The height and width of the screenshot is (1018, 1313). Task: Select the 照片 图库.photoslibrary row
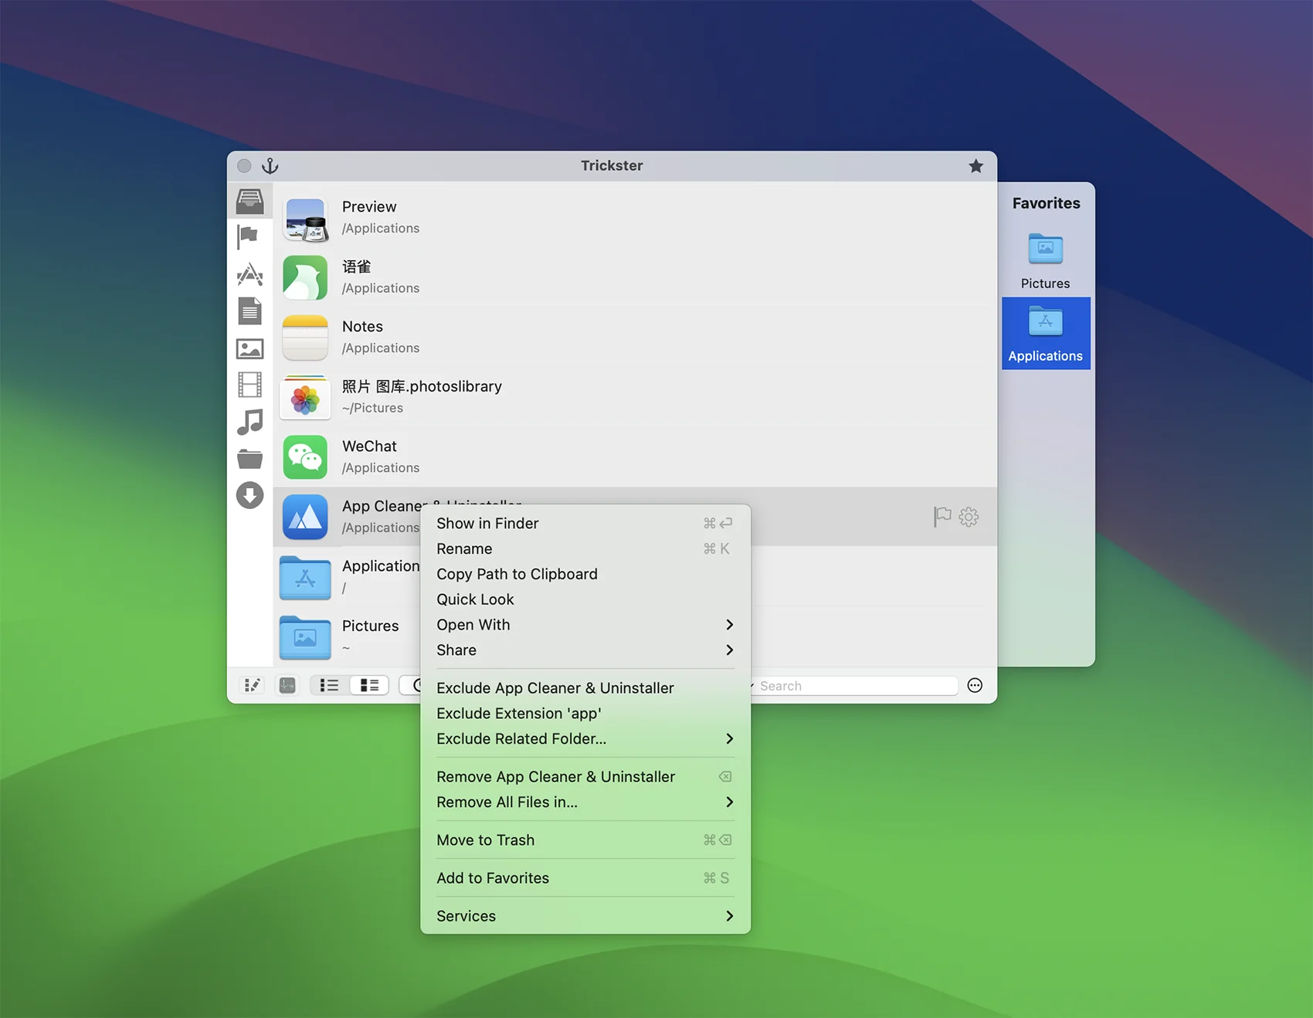pos(635,397)
